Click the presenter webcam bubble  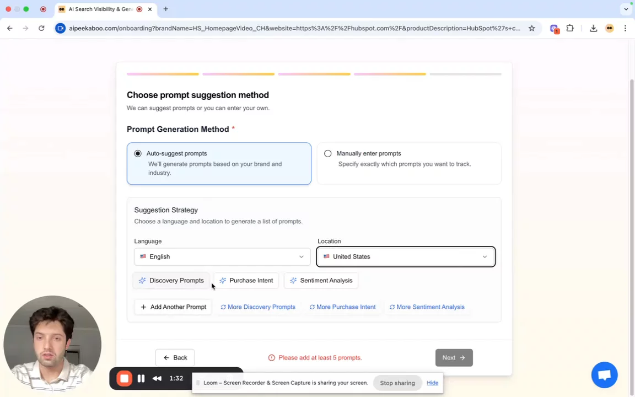[x=52, y=344]
